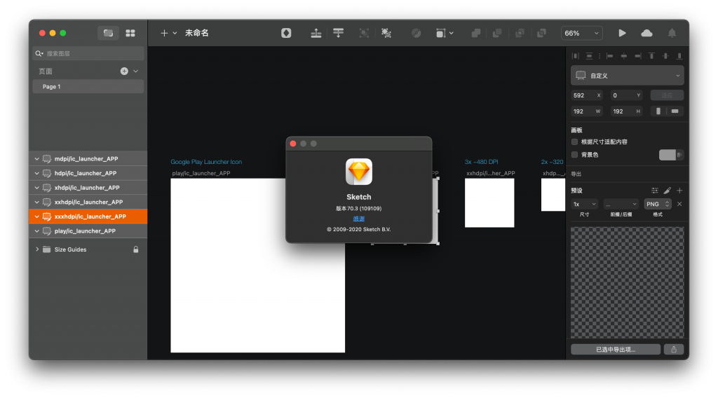Set artboard to portrait orientation

(x=658, y=111)
